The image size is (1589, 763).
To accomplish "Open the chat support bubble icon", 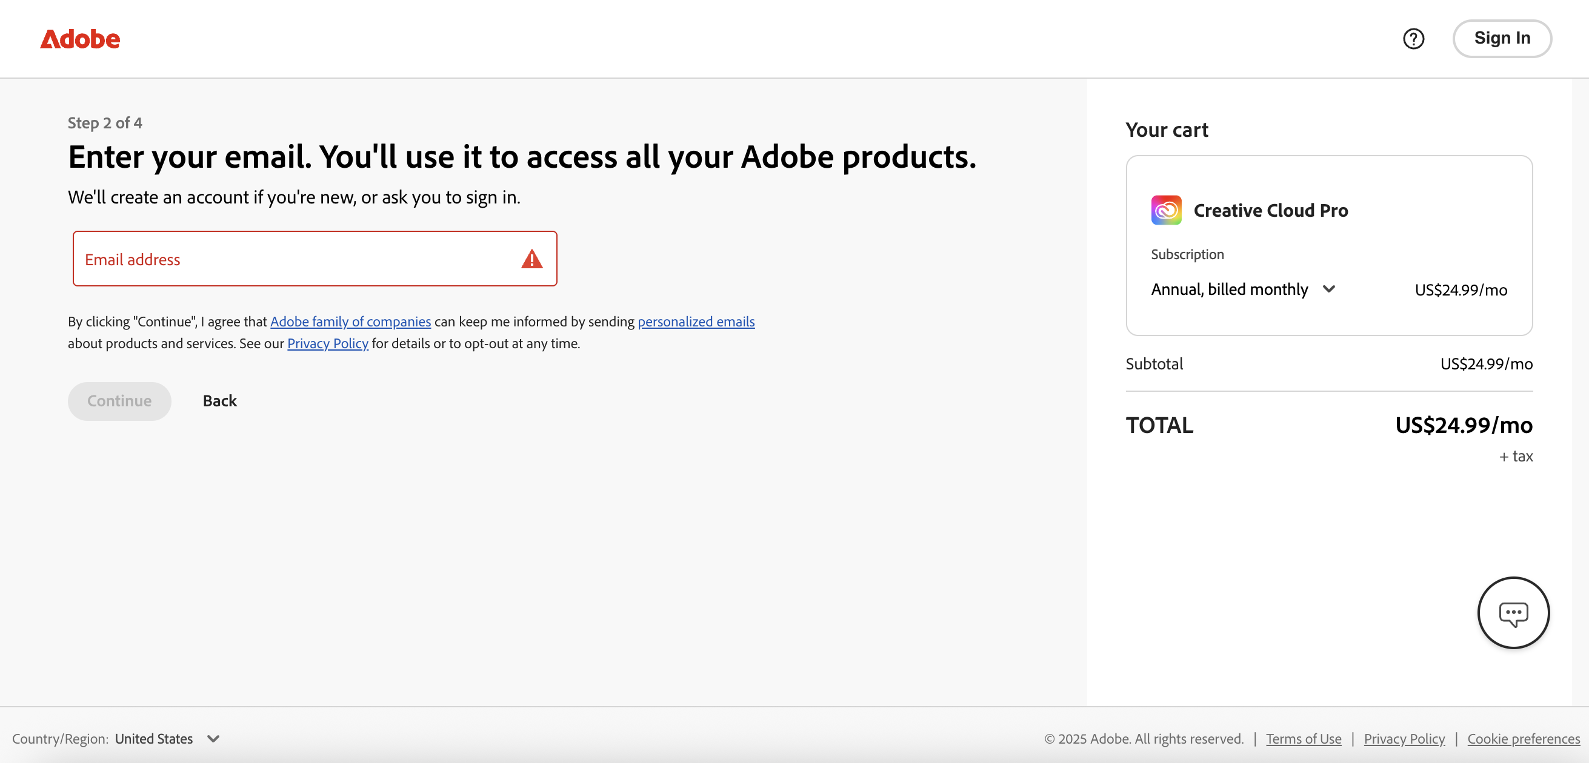I will click(x=1513, y=613).
